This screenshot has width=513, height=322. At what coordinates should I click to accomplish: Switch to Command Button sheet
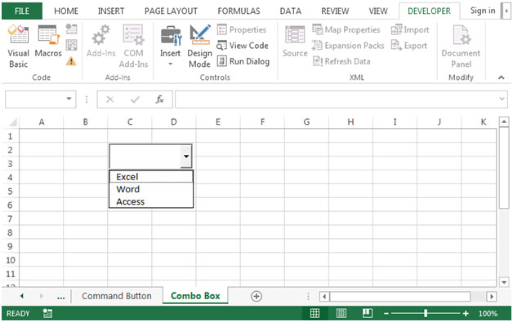117,296
